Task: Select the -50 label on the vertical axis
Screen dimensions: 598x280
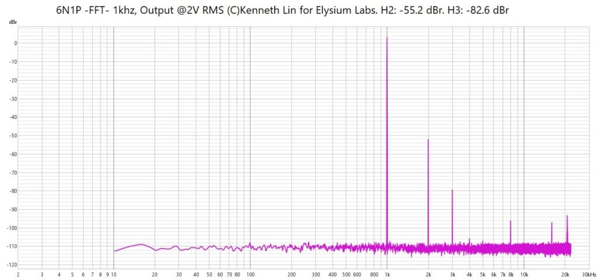Action: coord(14,136)
